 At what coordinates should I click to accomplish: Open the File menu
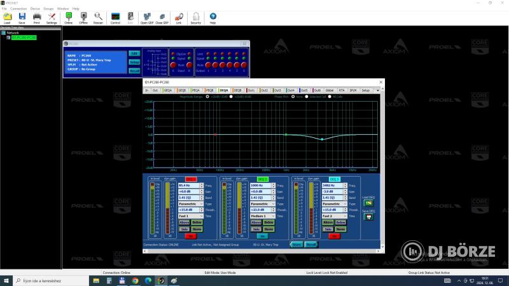(x=4, y=9)
